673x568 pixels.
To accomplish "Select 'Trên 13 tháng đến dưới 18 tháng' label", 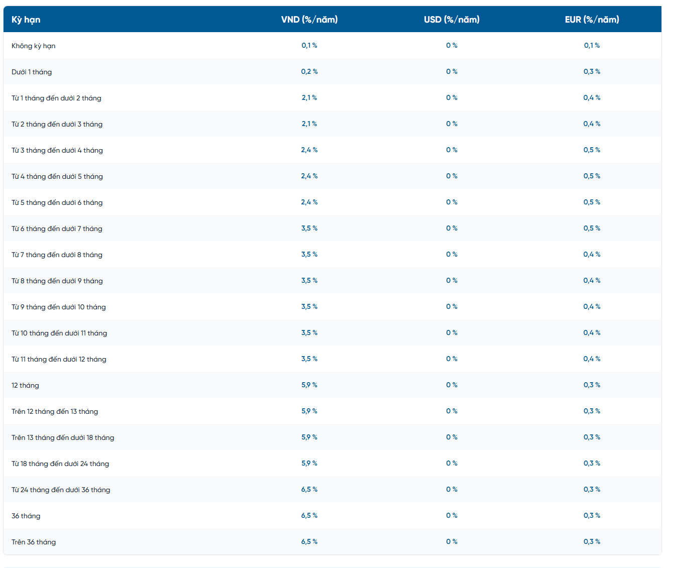I will 63,437.
